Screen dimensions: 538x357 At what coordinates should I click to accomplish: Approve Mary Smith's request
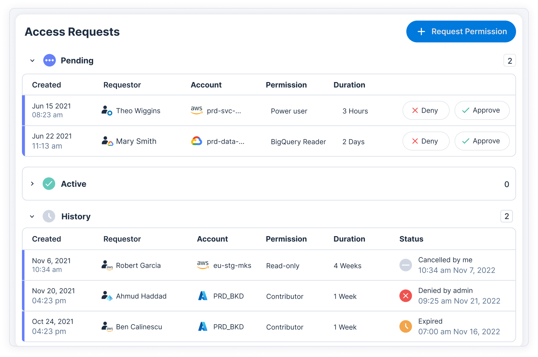pos(482,141)
